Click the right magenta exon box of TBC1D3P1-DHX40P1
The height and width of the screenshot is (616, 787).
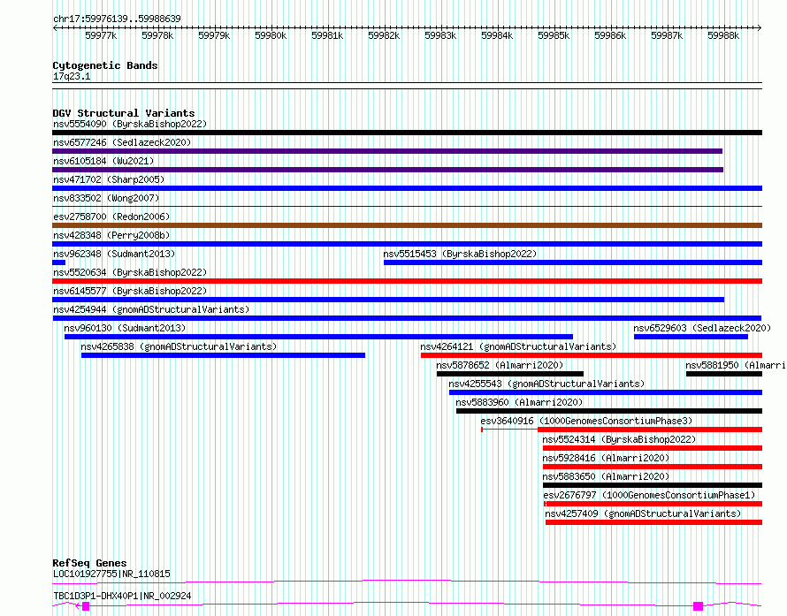click(x=699, y=606)
